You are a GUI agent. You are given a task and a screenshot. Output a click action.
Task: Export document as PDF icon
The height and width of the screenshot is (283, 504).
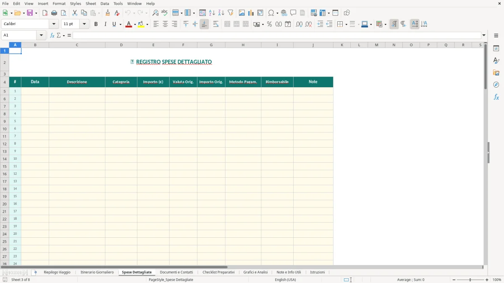tap(45, 13)
